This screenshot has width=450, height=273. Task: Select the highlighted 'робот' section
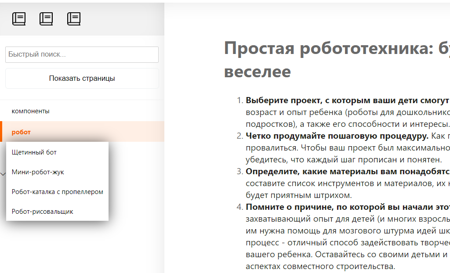pyautogui.click(x=22, y=132)
